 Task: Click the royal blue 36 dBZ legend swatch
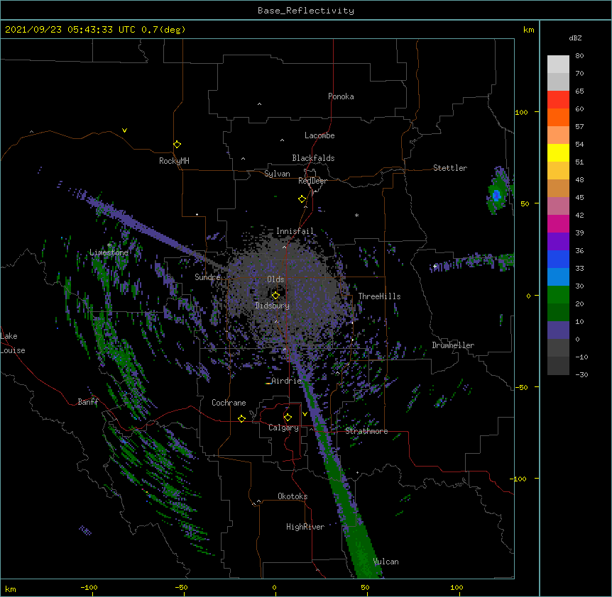point(558,259)
